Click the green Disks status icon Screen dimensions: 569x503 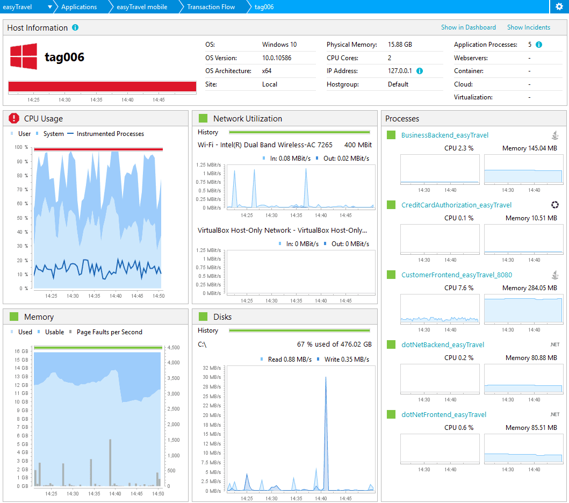203,317
